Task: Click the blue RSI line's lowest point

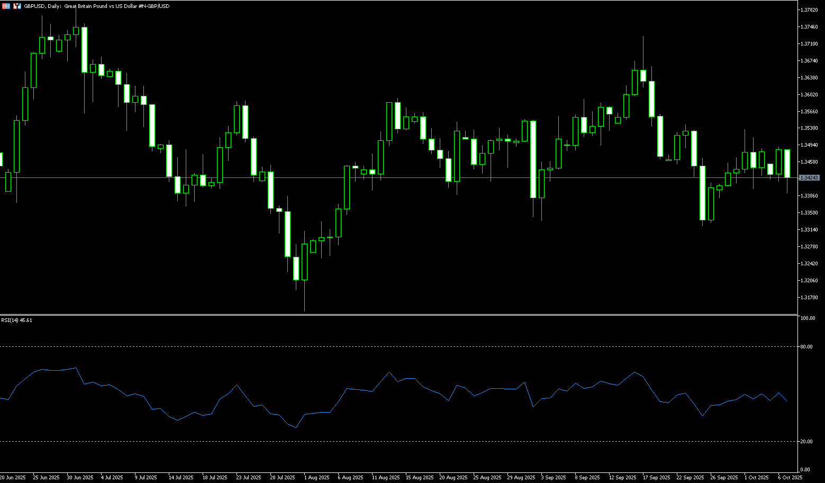Action: point(296,428)
